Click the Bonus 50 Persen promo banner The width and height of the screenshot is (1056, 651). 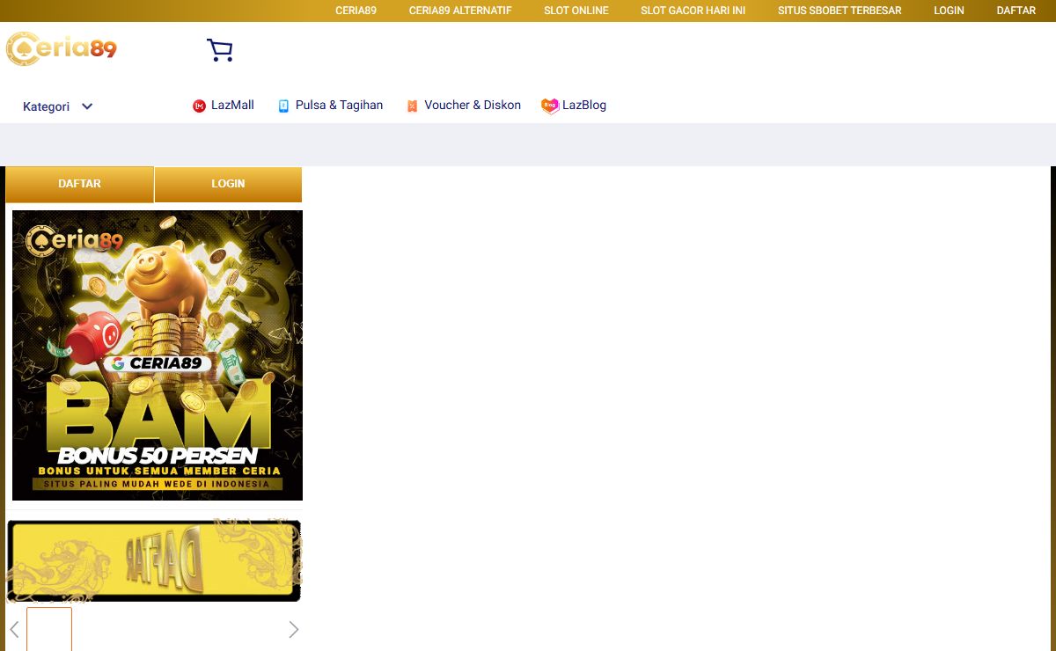tap(158, 355)
